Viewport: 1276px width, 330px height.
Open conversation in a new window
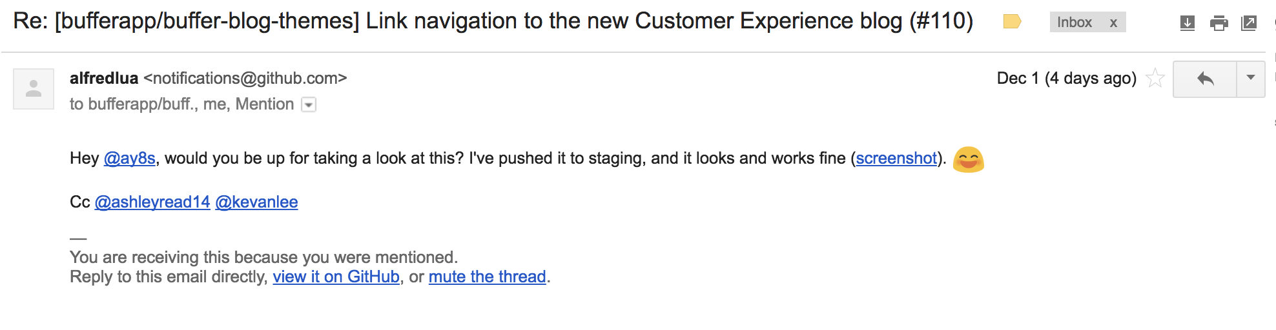coord(1249,24)
